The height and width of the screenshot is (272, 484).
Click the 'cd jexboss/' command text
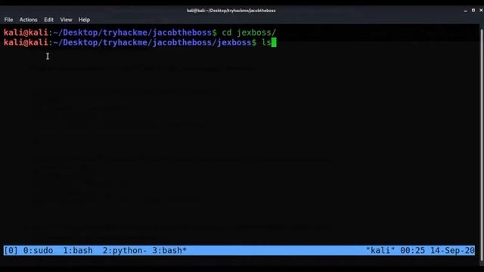pos(249,32)
